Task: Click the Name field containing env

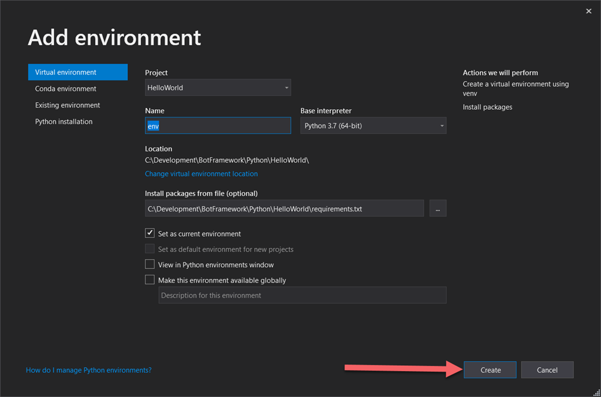Action: [218, 126]
